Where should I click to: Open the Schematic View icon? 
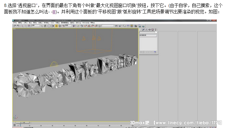point(132,26)
